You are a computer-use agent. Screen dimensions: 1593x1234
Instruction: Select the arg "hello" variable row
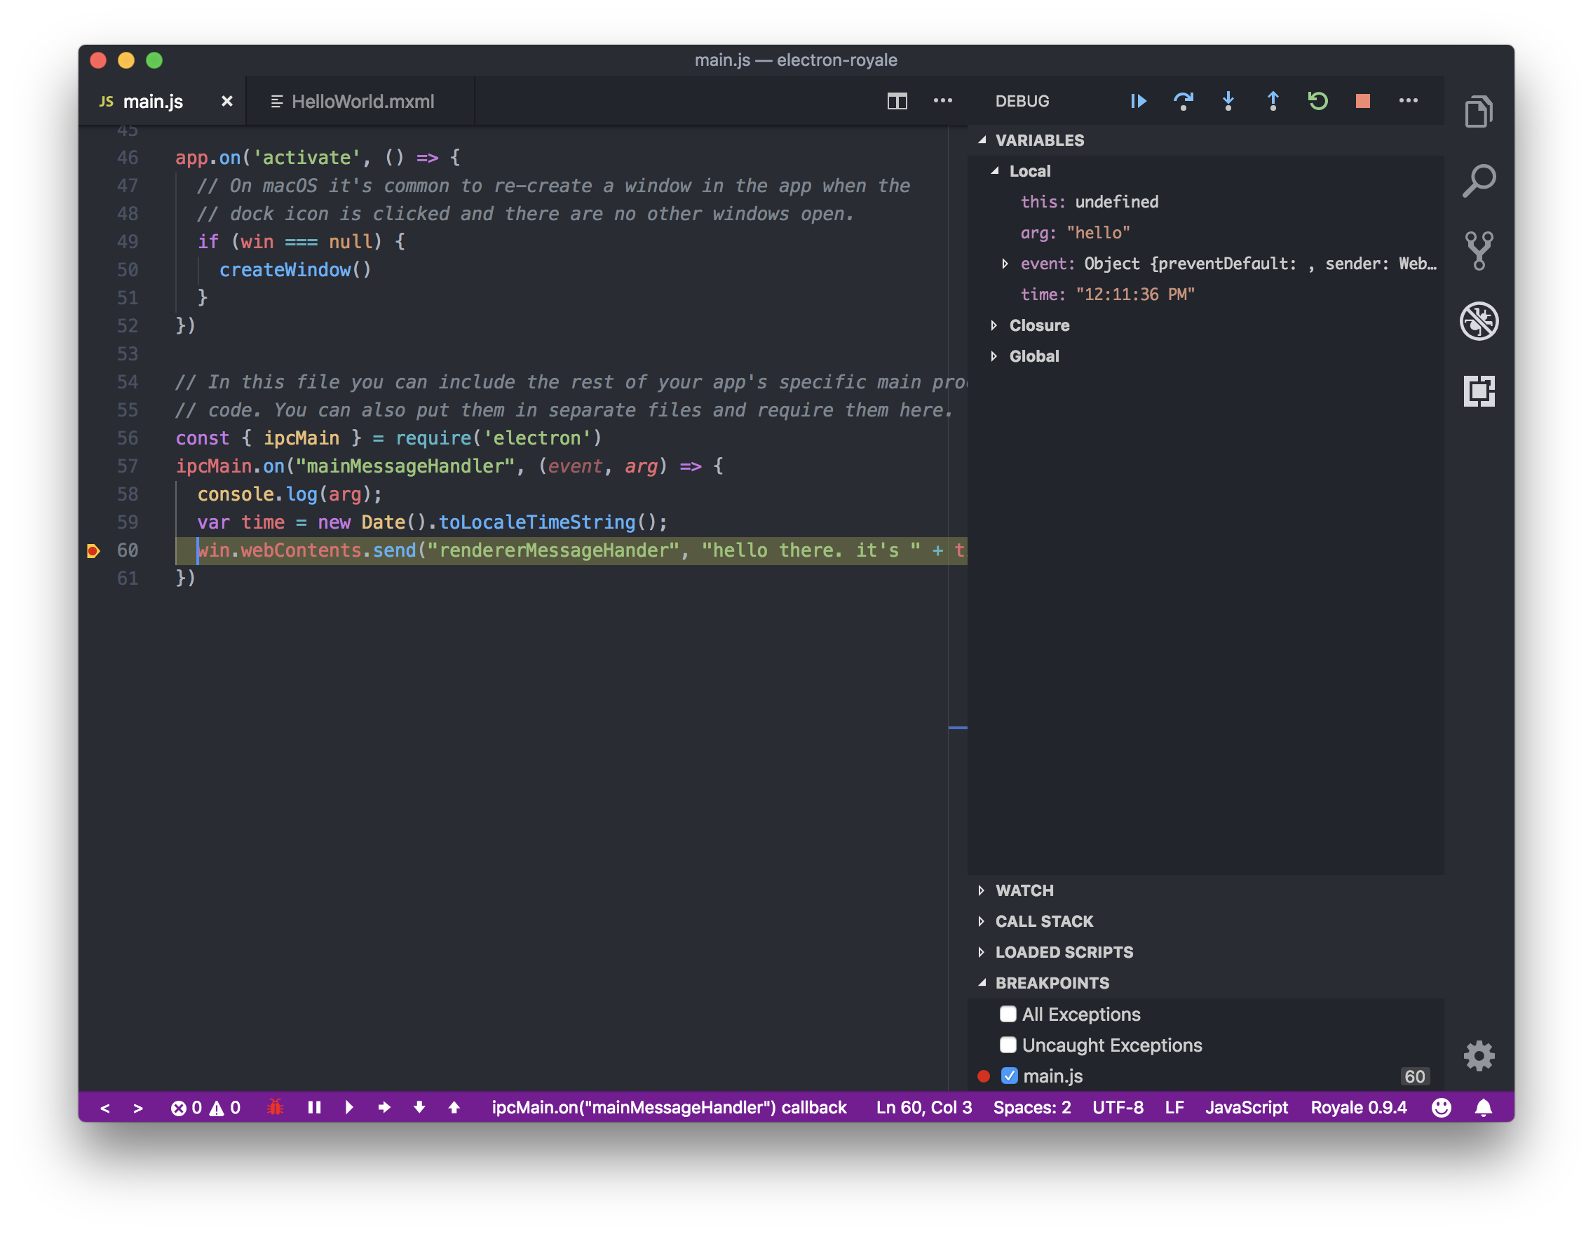pyautogui.click(x=1206, y=233)
